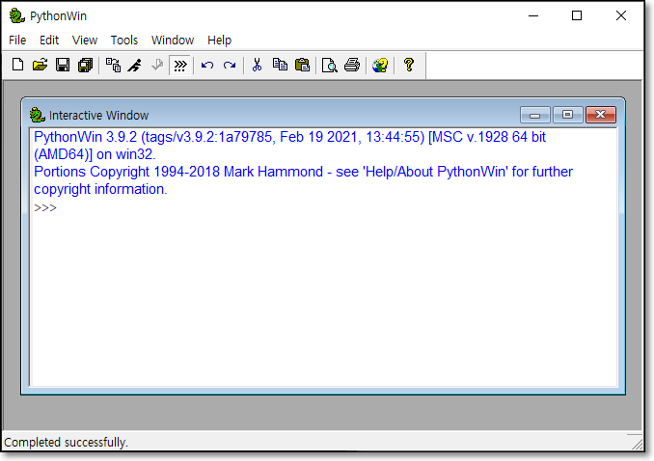Viewport: 654px width, 461px height.
Task: Open the View menu
Action: coord(85,41)
